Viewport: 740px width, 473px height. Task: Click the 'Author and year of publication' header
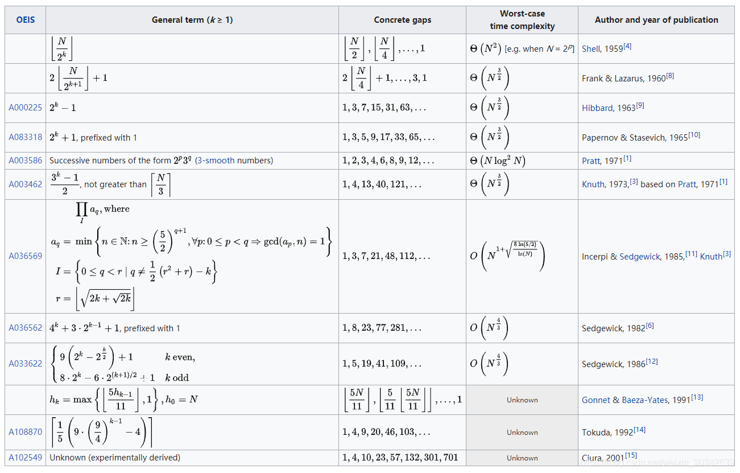click(x=656, y=20)
